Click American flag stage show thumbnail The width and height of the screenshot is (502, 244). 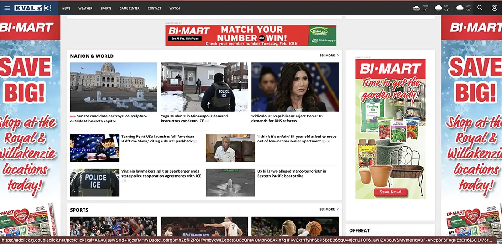(94, 148)
